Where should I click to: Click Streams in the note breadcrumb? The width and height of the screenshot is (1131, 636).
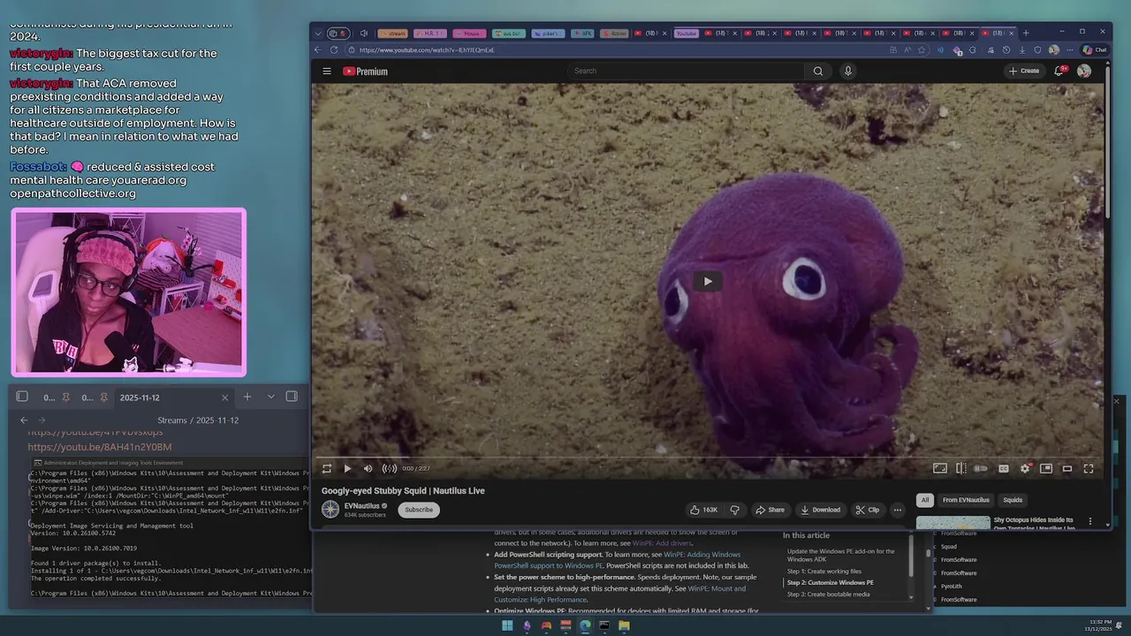(x=172, y=420)
